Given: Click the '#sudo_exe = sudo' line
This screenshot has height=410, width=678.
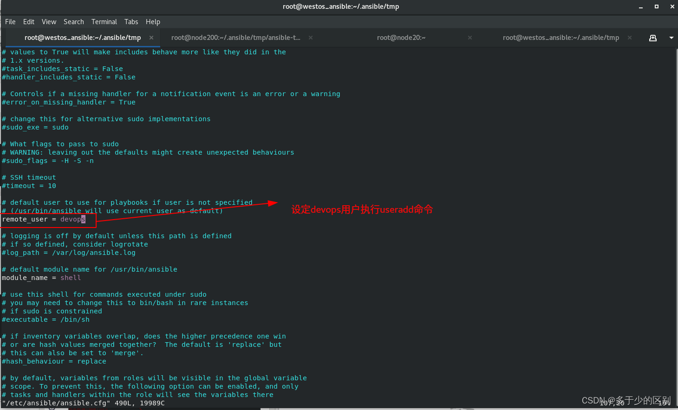Looking at the screenshot, I should (x=35, y=127).
